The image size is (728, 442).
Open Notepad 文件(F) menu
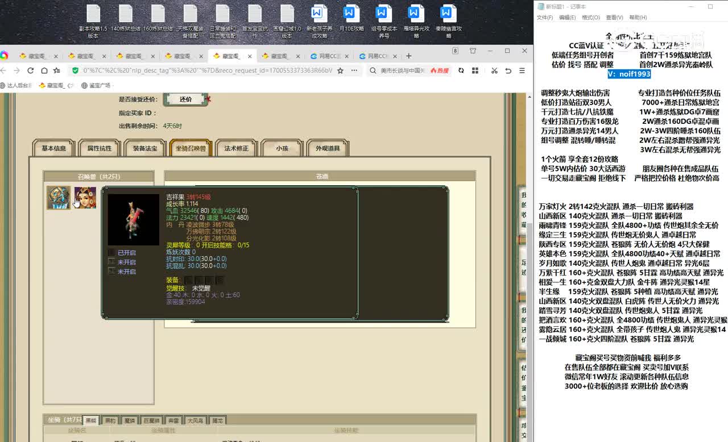coord(545,18)
